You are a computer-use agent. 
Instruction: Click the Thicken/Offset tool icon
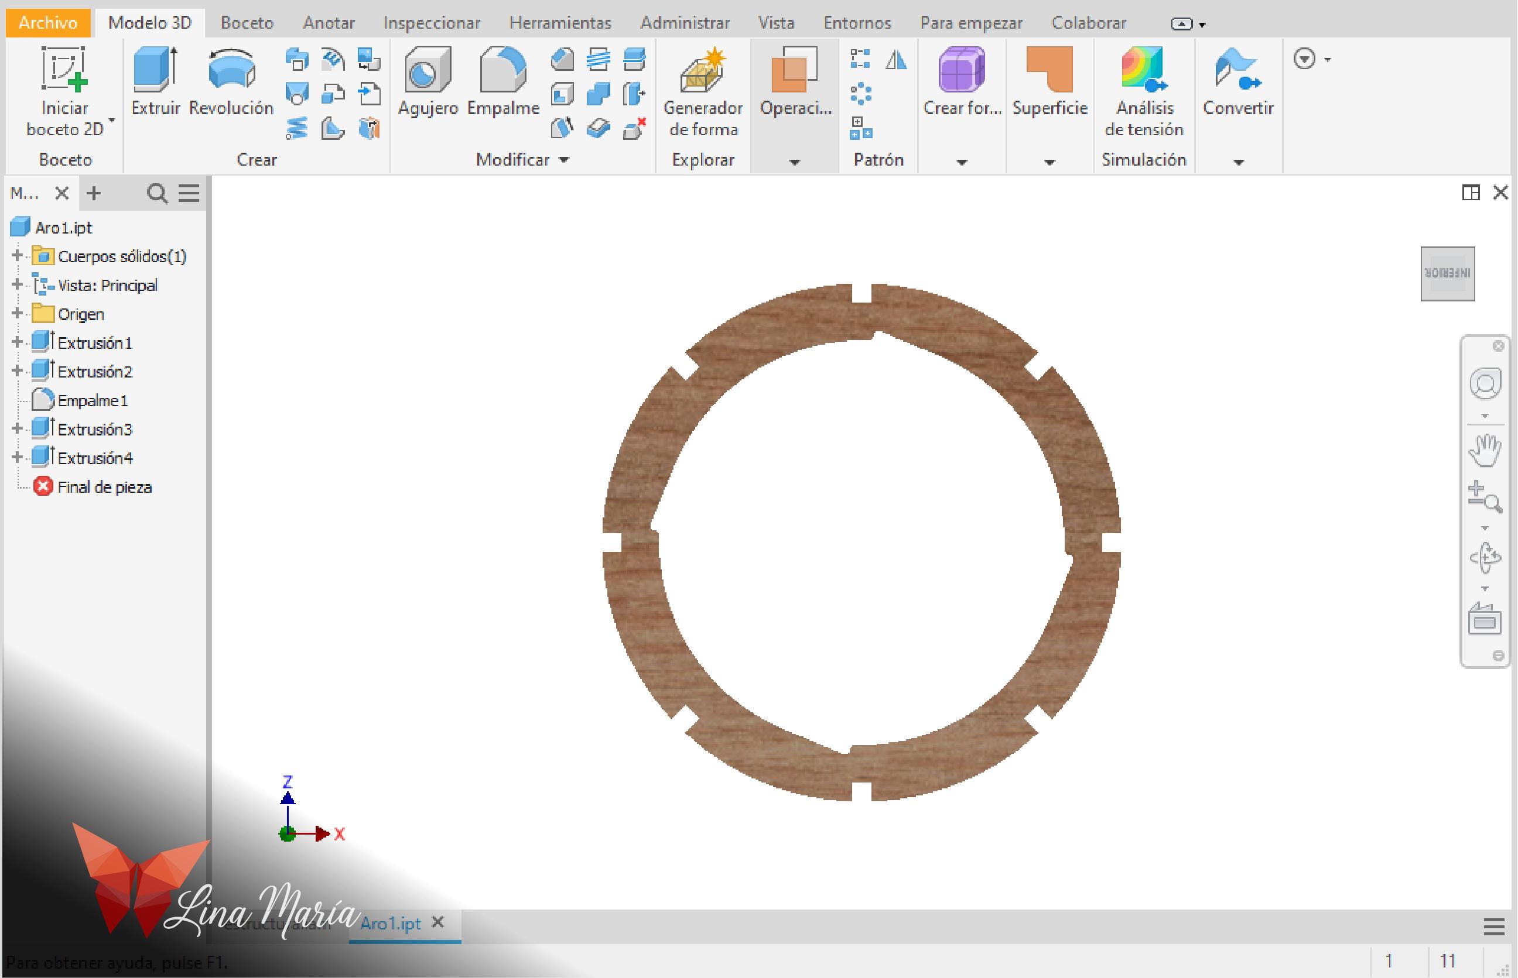click(x=599, y=128)
